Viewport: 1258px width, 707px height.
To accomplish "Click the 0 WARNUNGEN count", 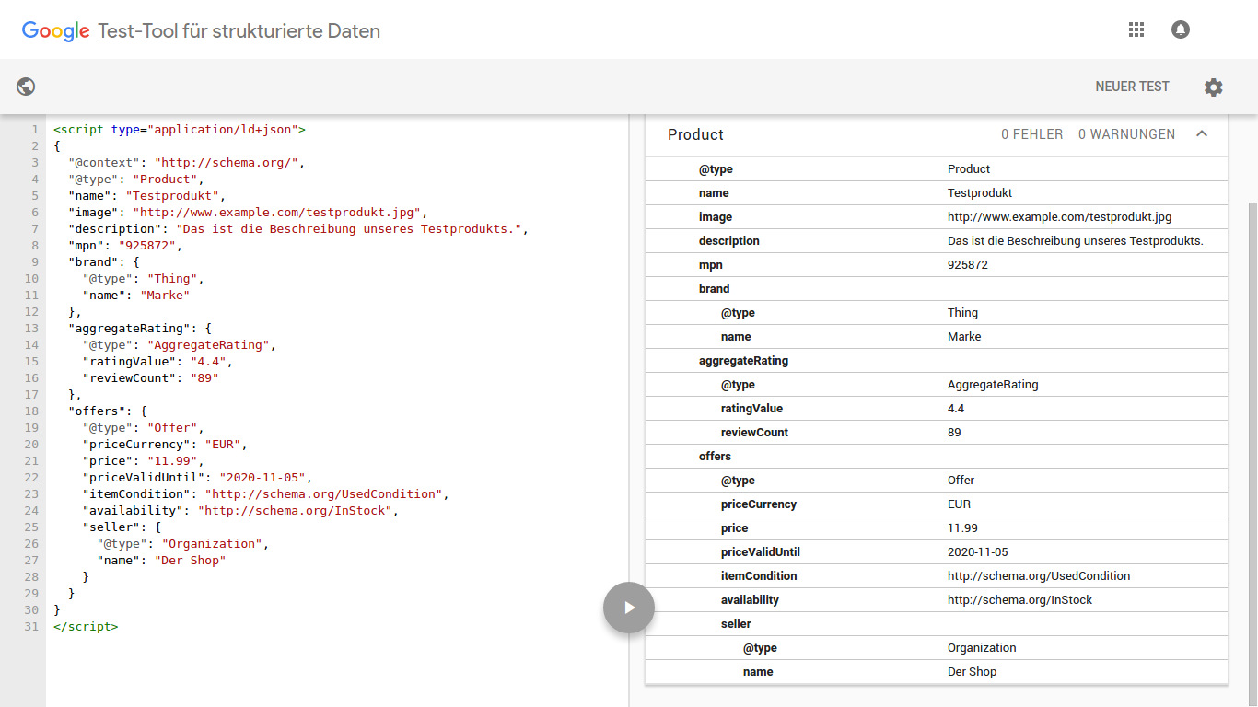I will click(1126, 134).
